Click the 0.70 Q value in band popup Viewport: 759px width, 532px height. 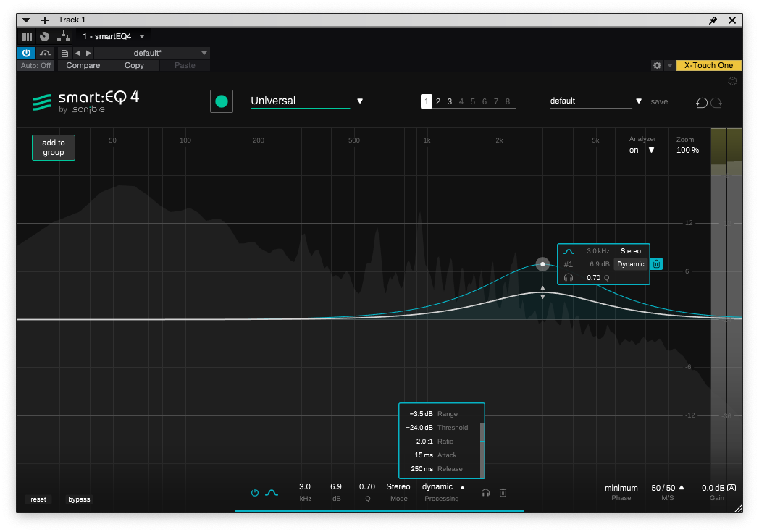click(593, 278)
